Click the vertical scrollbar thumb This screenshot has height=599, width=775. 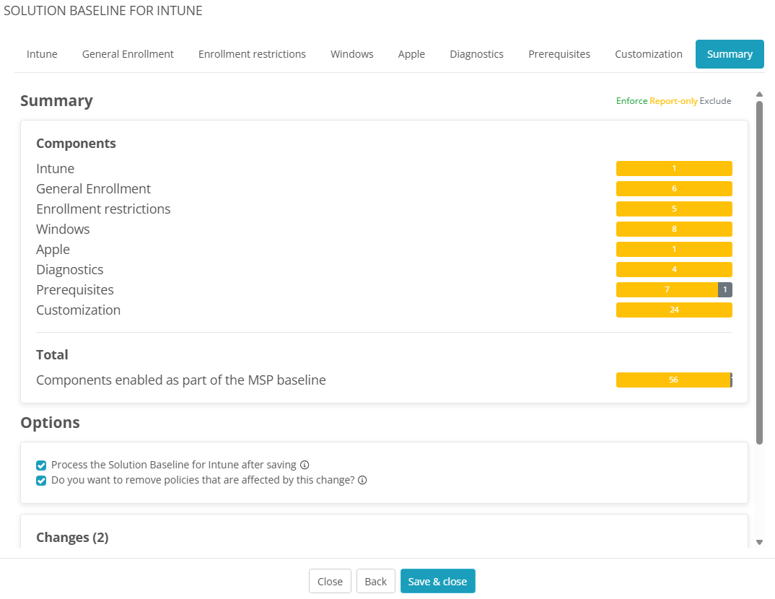pos(760,272)
